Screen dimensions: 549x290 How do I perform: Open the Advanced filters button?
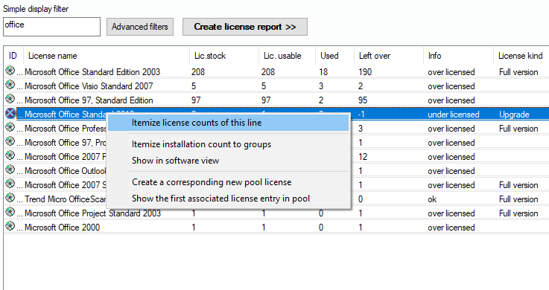(x=140, y=27)
